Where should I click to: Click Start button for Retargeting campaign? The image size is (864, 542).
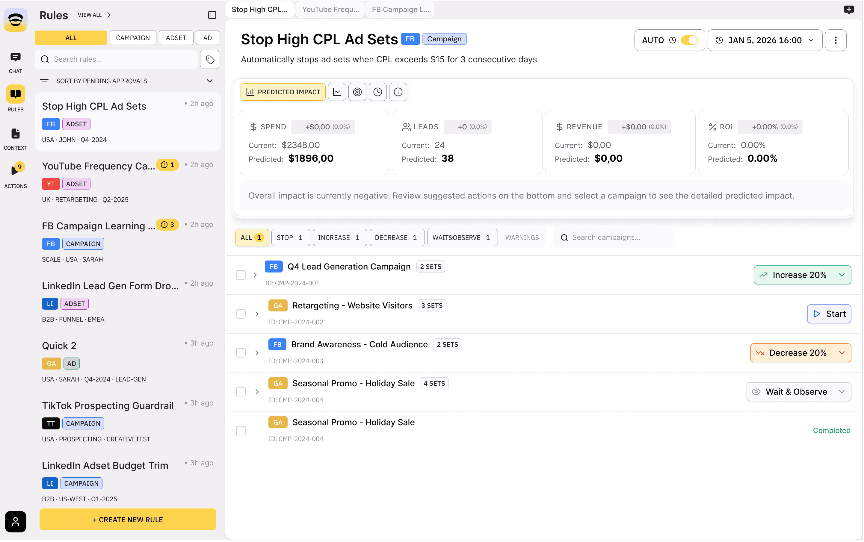click(829, 314)
